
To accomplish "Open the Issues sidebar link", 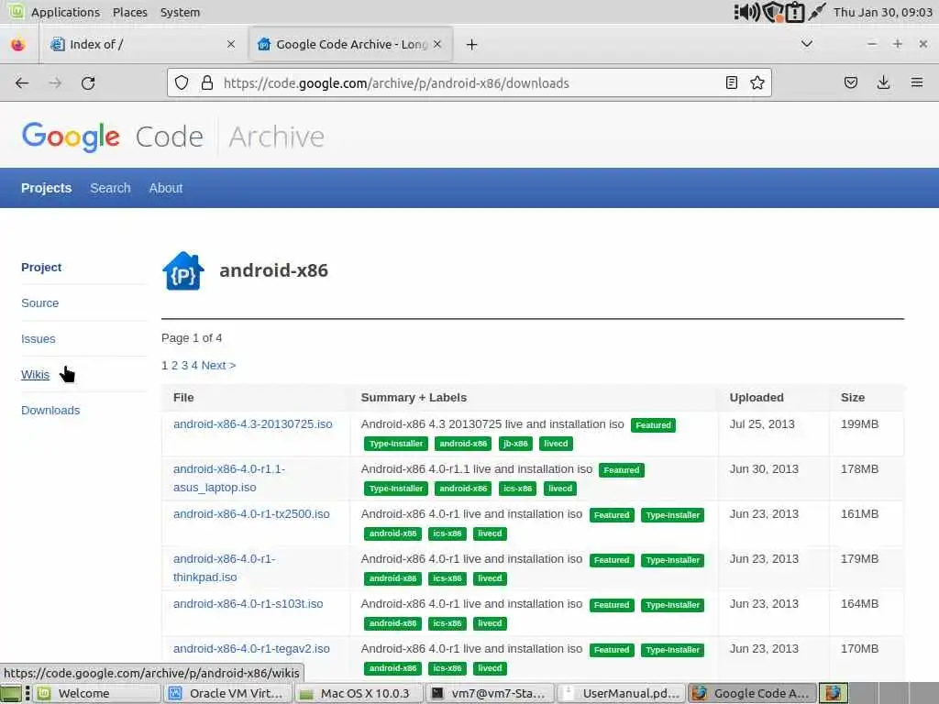I will tap(39, 339).
